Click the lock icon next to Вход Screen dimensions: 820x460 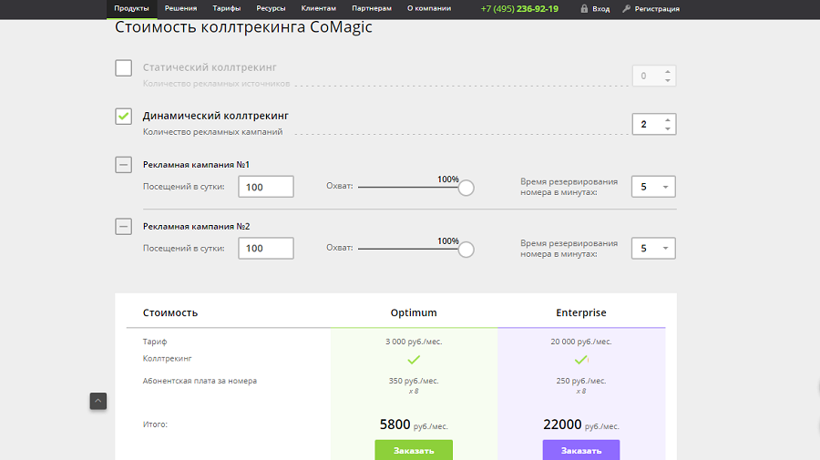point(584,8)
